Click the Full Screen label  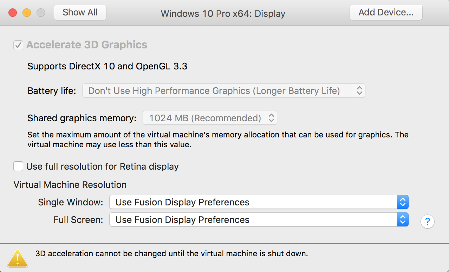click(x=78, y=220)
